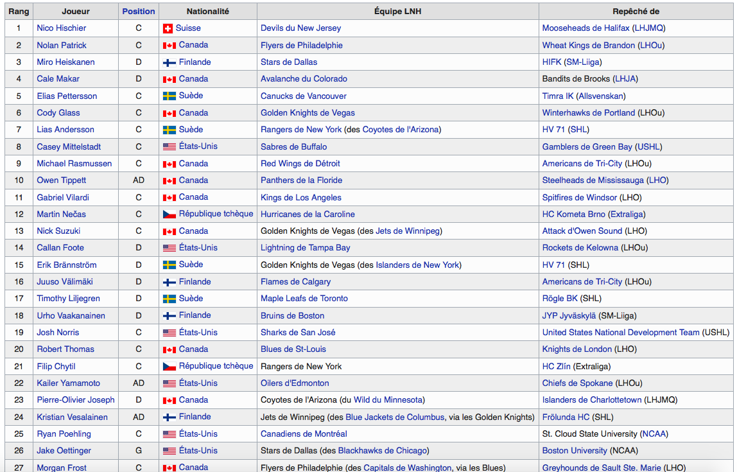Open the Islanders de New York link
Image resolution: width=737 pixels, height=472 pixels.
[x=417, y=265]
